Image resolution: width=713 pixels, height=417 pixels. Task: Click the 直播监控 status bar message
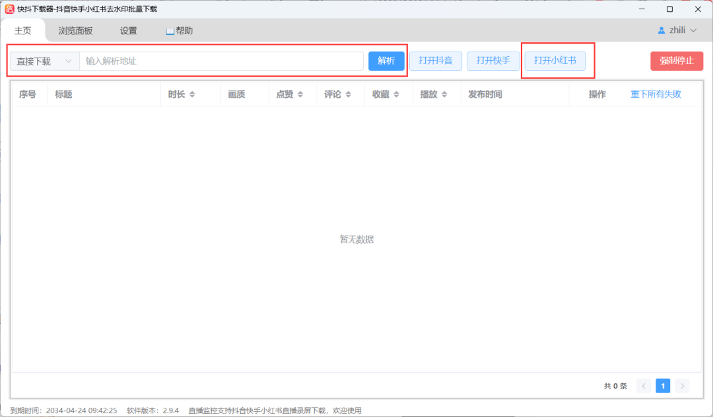(275, 410)
